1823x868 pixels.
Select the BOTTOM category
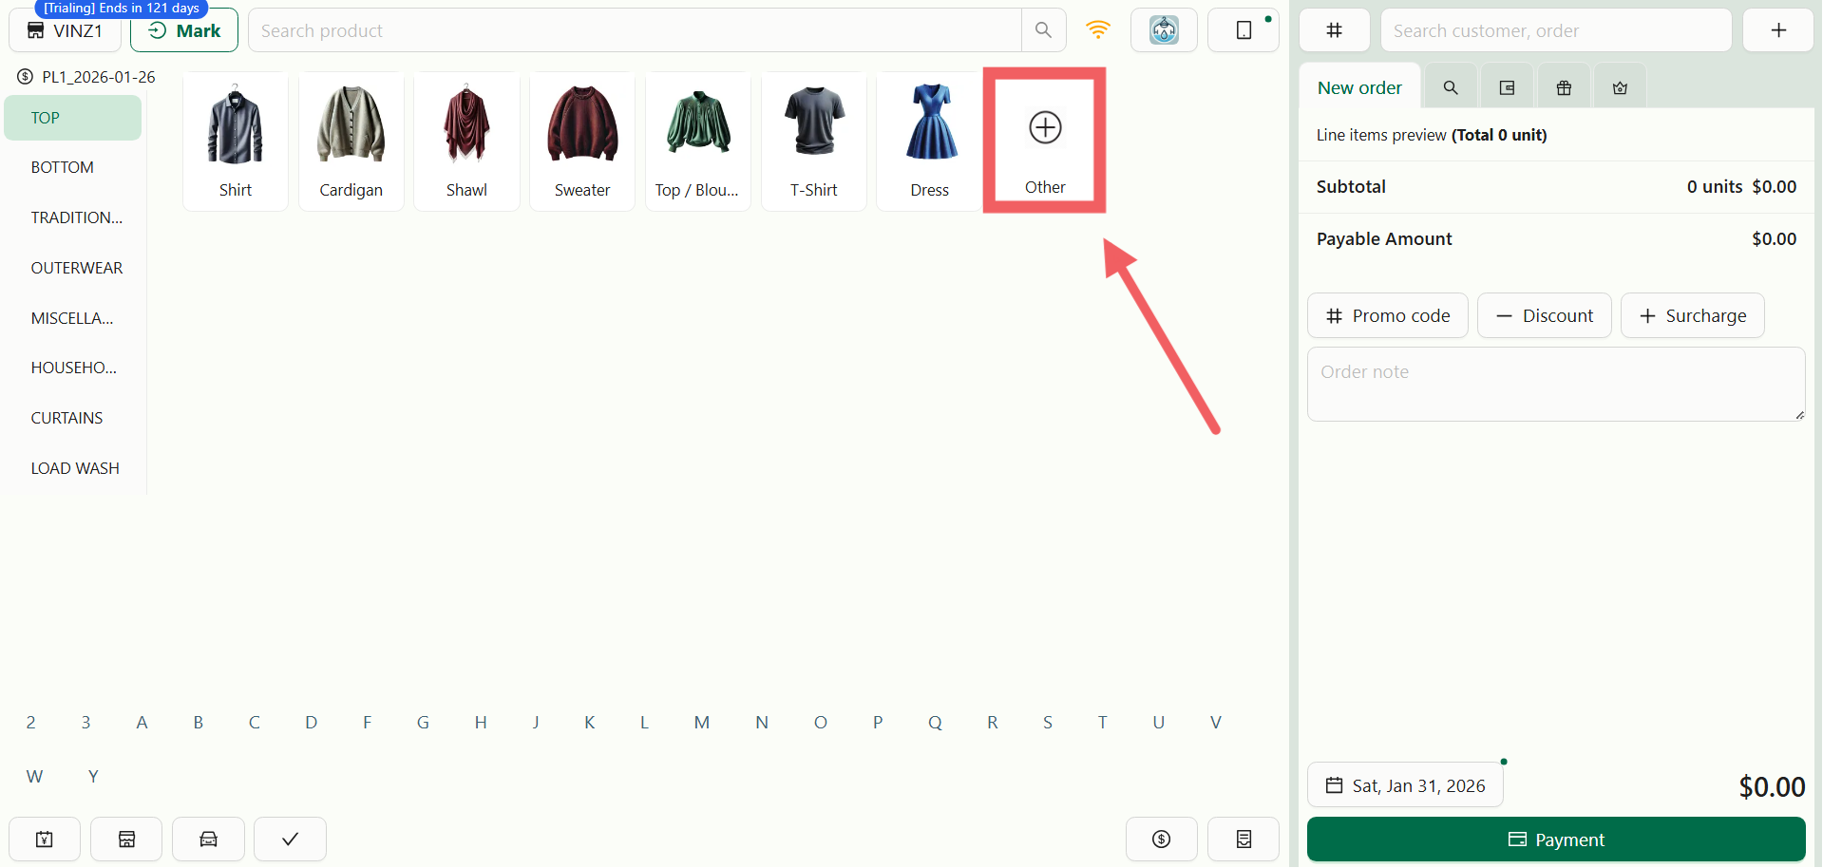click(73, 167)
